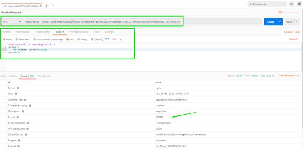Image resolution: width=303 pixels, height=149 pixels.
Task: Open the tab options ellipsis menu
Action: (x=52, y=6)
